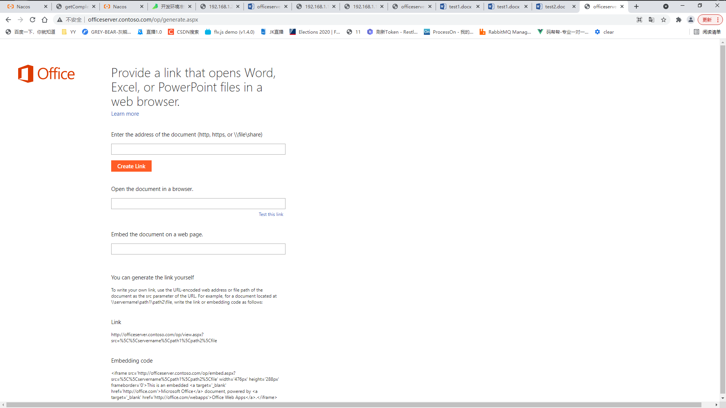Open the clear gear bookmark
This screenshot has width=726, height=408.
[x=604, y=32]
